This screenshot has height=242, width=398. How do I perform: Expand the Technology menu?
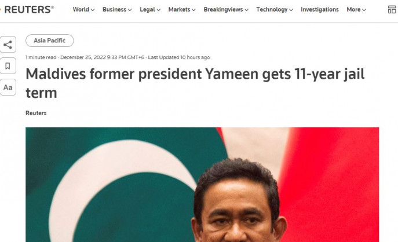point(275,10)
